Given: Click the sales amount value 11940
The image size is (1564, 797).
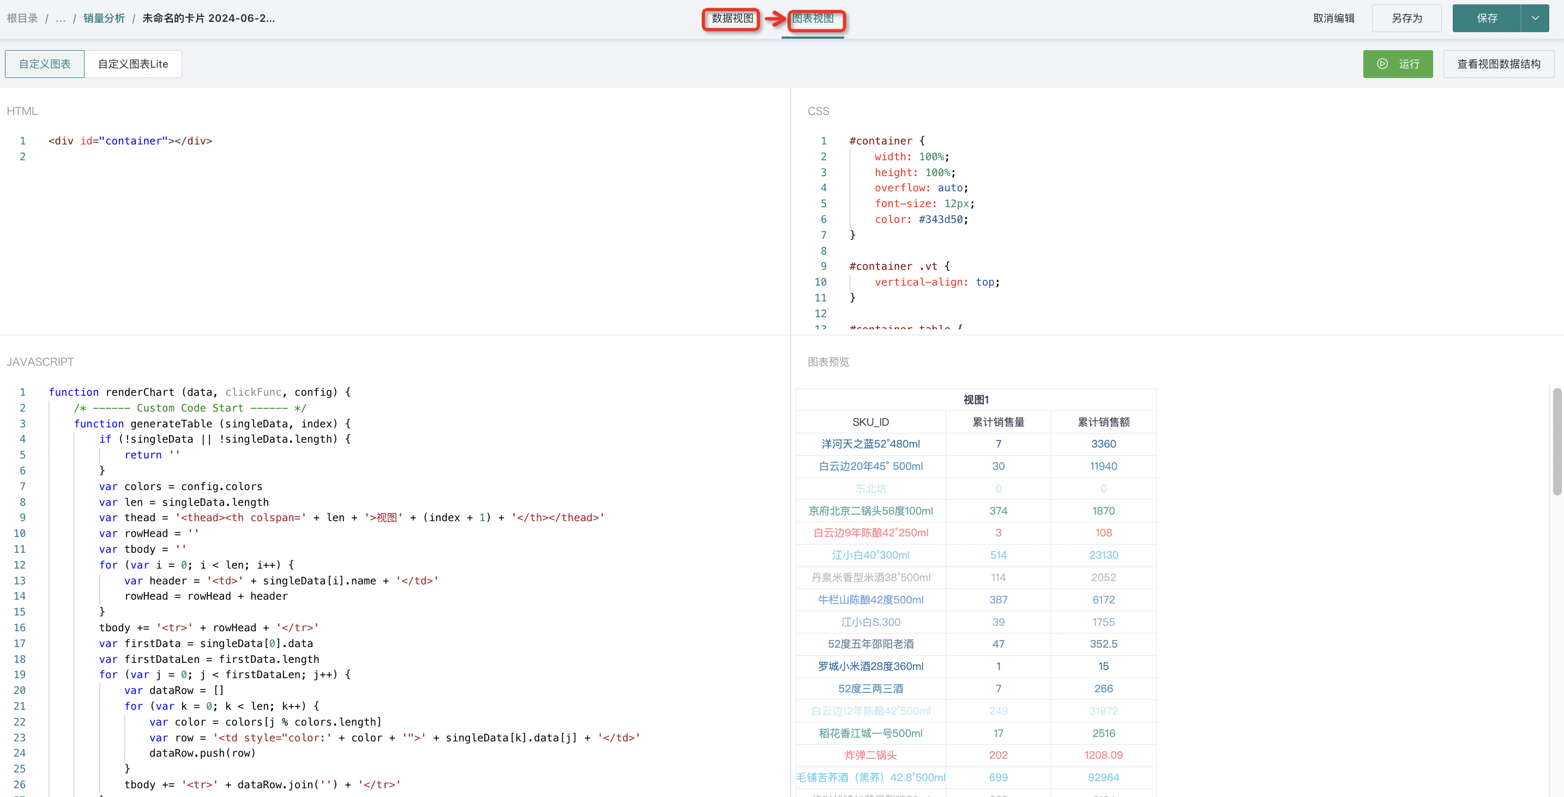Looking at the screenshot, I should coord(1103,466).
